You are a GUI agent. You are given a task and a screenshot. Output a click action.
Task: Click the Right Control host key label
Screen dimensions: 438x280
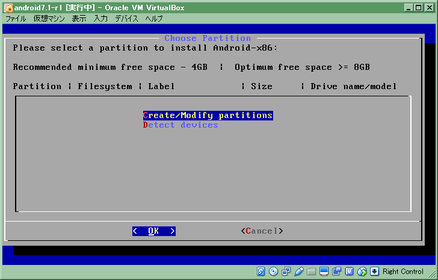(403, 272)
